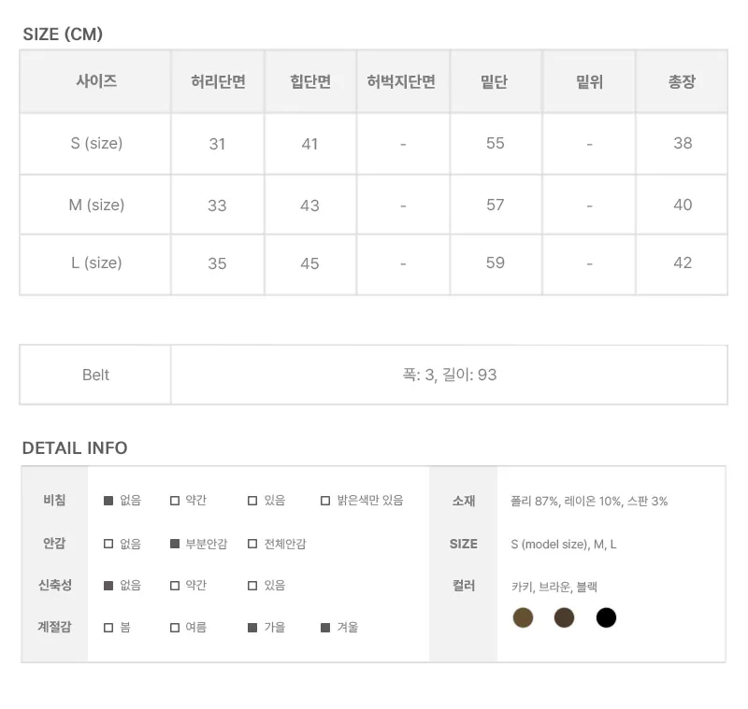The image size is (748, 709).
Task: Click the S (size) row label
Action: coord(96,144)
